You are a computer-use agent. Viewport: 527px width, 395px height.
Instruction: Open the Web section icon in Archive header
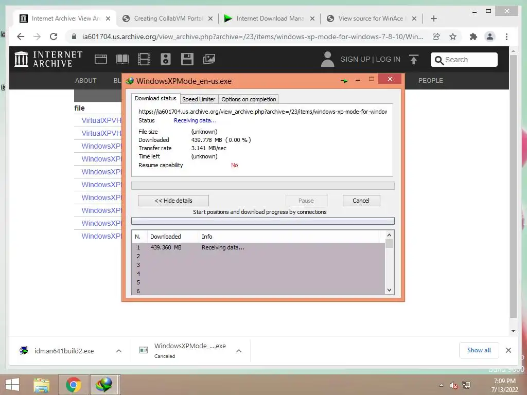pos(101,59)
